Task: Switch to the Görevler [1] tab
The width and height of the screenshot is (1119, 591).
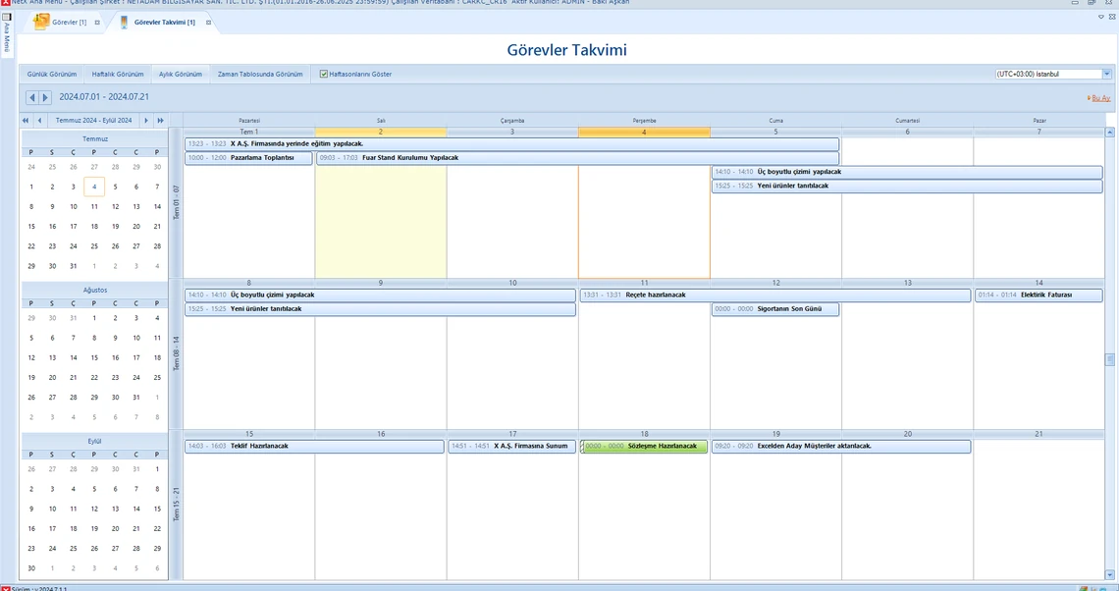Action: click(x=69, y=22)
